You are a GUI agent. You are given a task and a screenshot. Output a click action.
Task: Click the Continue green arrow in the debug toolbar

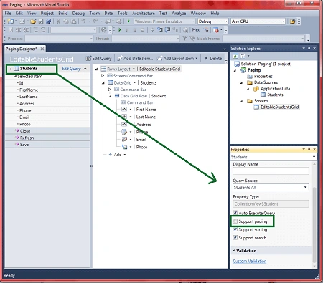(x=120, y=30)
